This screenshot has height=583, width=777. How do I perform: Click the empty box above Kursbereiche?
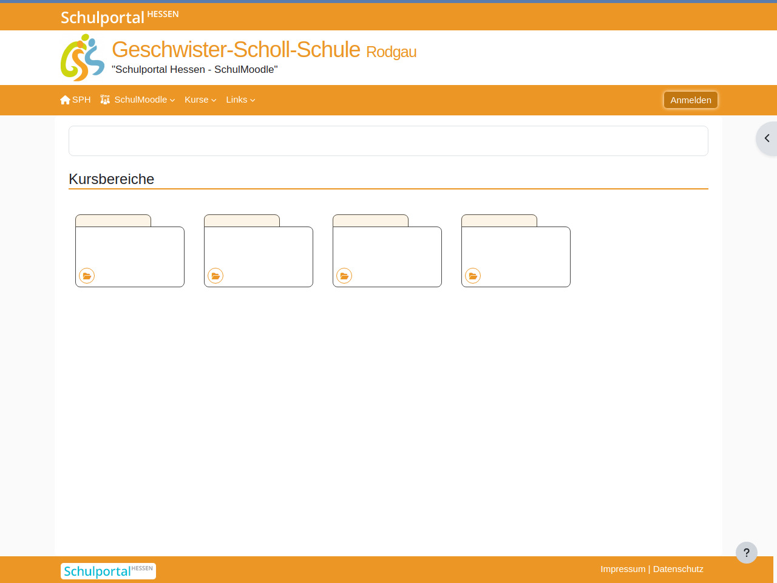(x=388, y=141)
